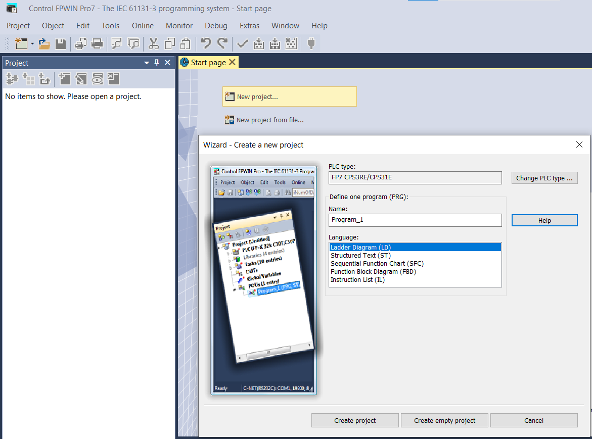Screen dimensions: 592x439
Task: Open the New dropdown arrow in toolbar
Action: tap(32, 44)
